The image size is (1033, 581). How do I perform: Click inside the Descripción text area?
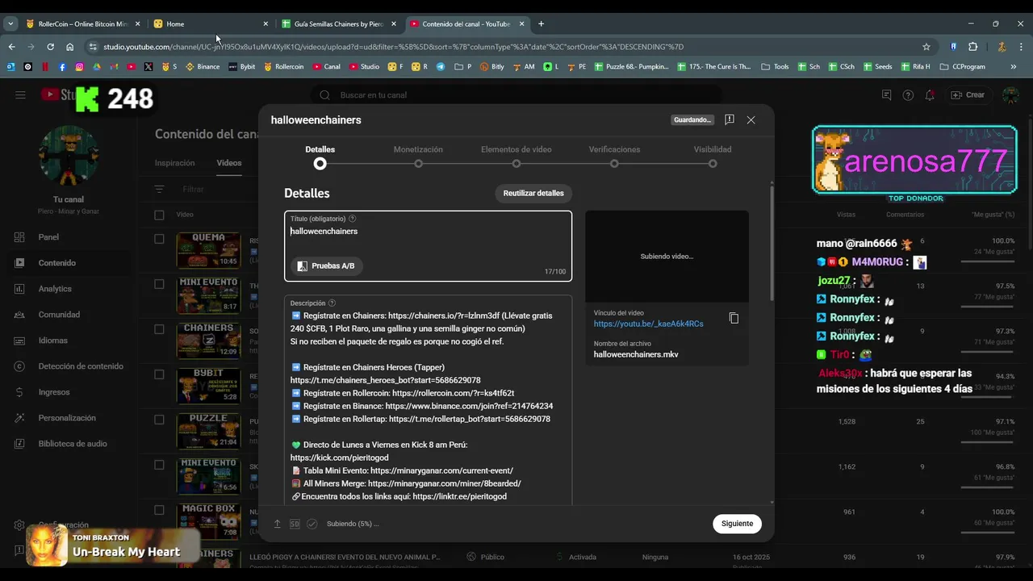pyautogui.click(x=428, y=400)
